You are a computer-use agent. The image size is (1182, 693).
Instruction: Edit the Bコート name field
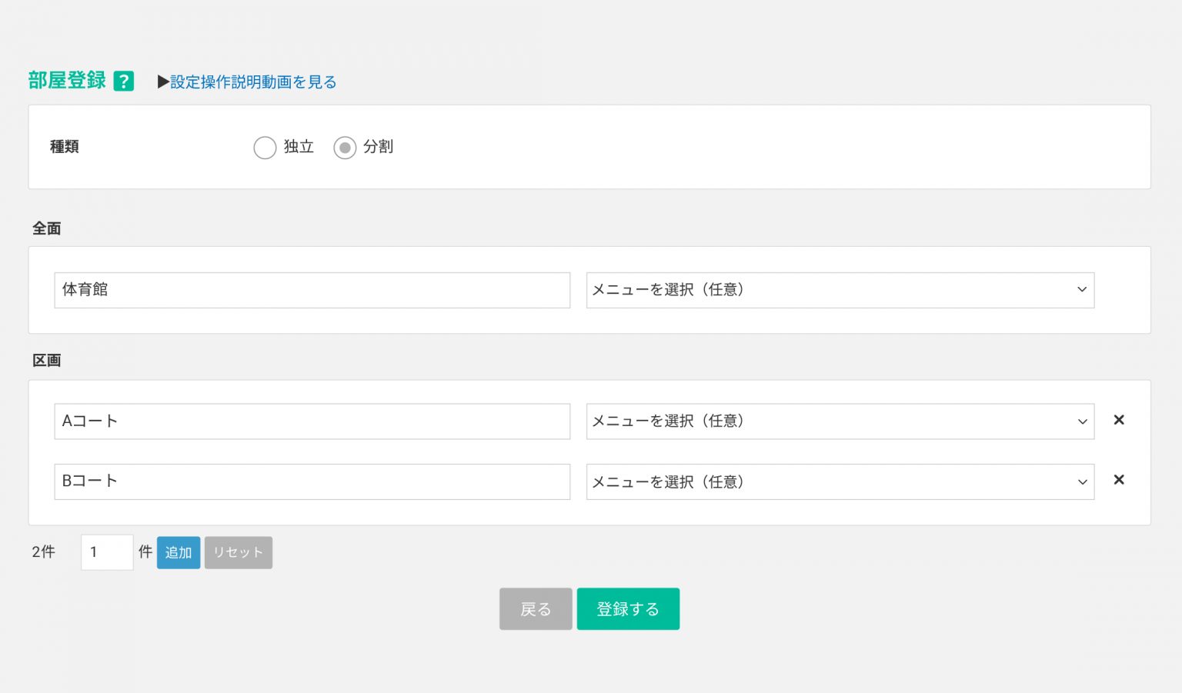[x=312, y=481]
